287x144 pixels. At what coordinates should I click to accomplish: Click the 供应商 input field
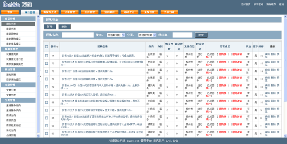[x=183, y=35]
